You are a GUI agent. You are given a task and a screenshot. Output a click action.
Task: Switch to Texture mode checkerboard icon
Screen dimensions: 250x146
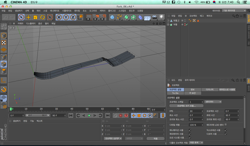pos(4,43)
